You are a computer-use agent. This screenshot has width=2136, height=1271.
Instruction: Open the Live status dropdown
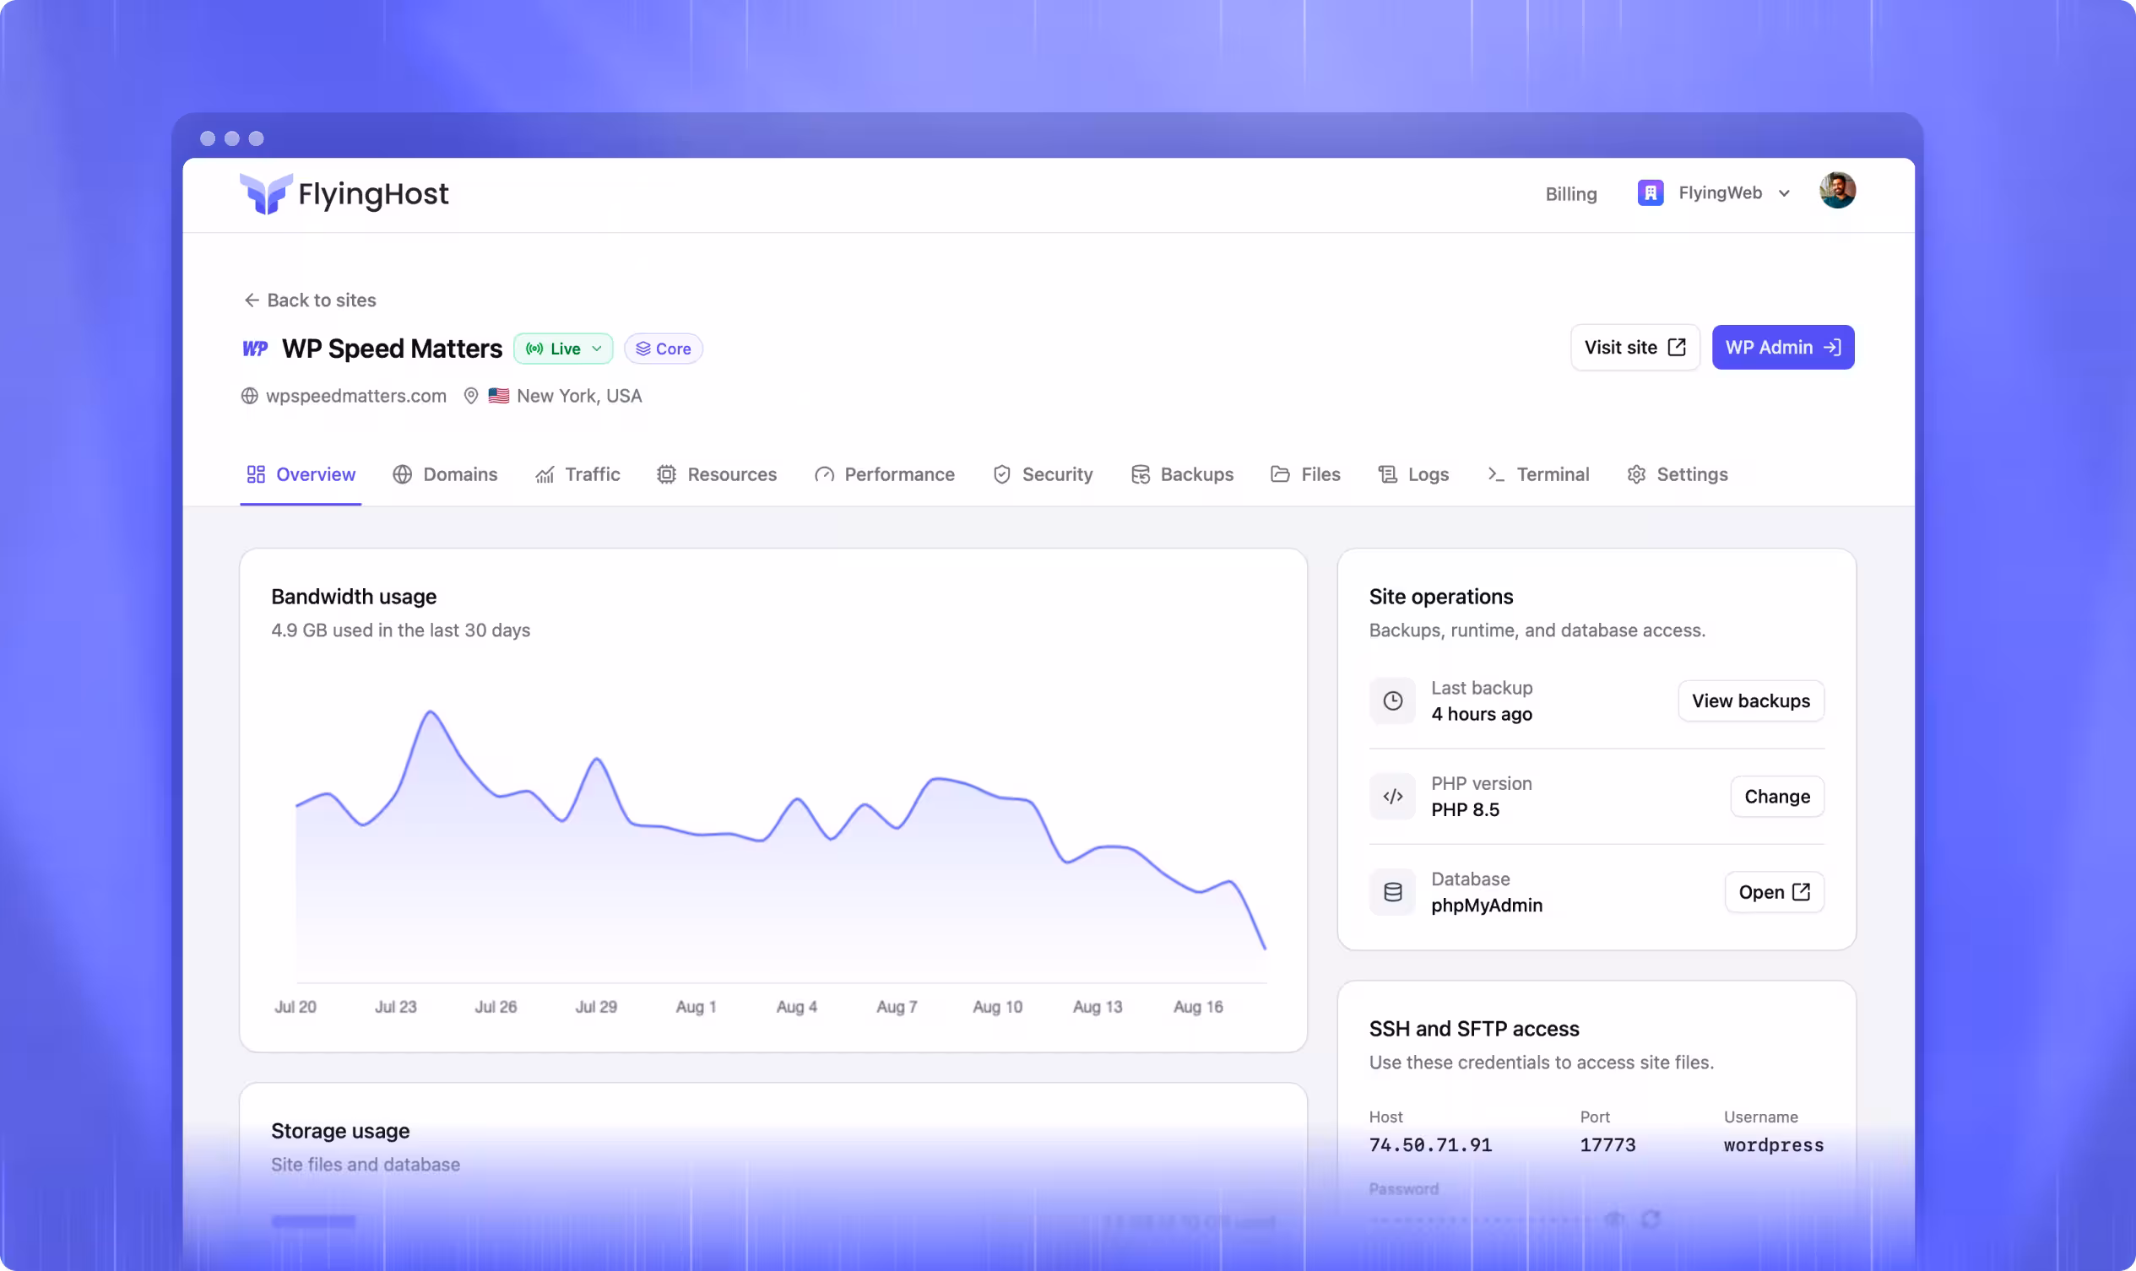click(563, 349)
